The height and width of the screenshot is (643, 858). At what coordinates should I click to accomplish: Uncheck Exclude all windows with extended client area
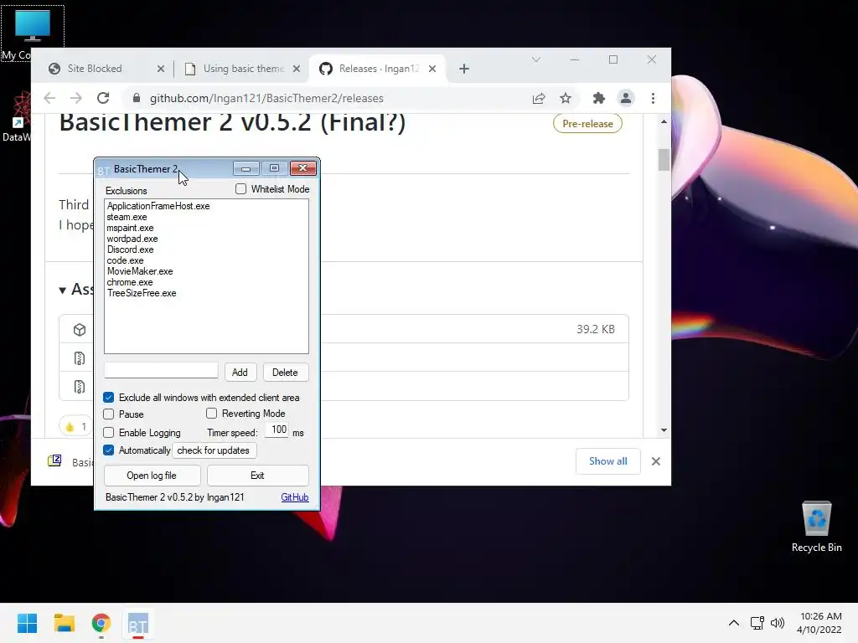tap(108, 398)
